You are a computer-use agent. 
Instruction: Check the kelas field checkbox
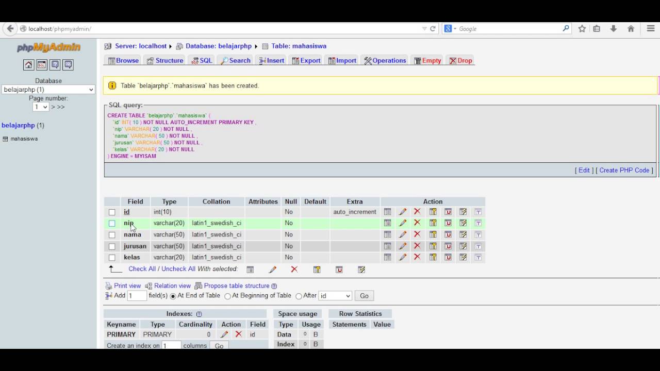tap(112, 258)
